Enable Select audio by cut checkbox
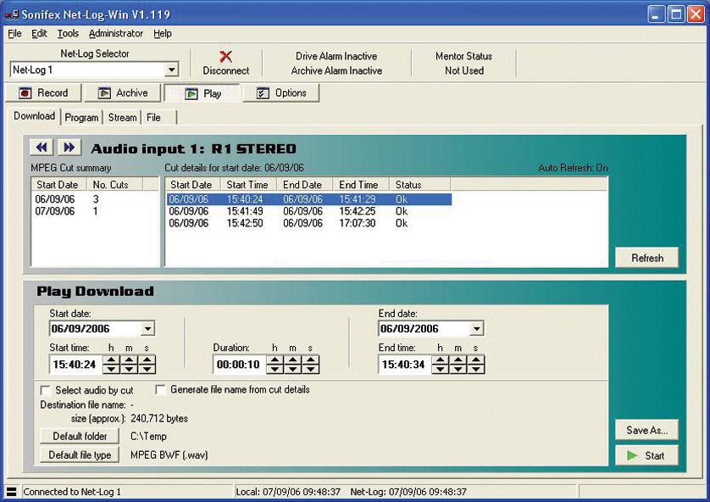Image resolution: width=710 pixels, height=502 pixels. 46,391
